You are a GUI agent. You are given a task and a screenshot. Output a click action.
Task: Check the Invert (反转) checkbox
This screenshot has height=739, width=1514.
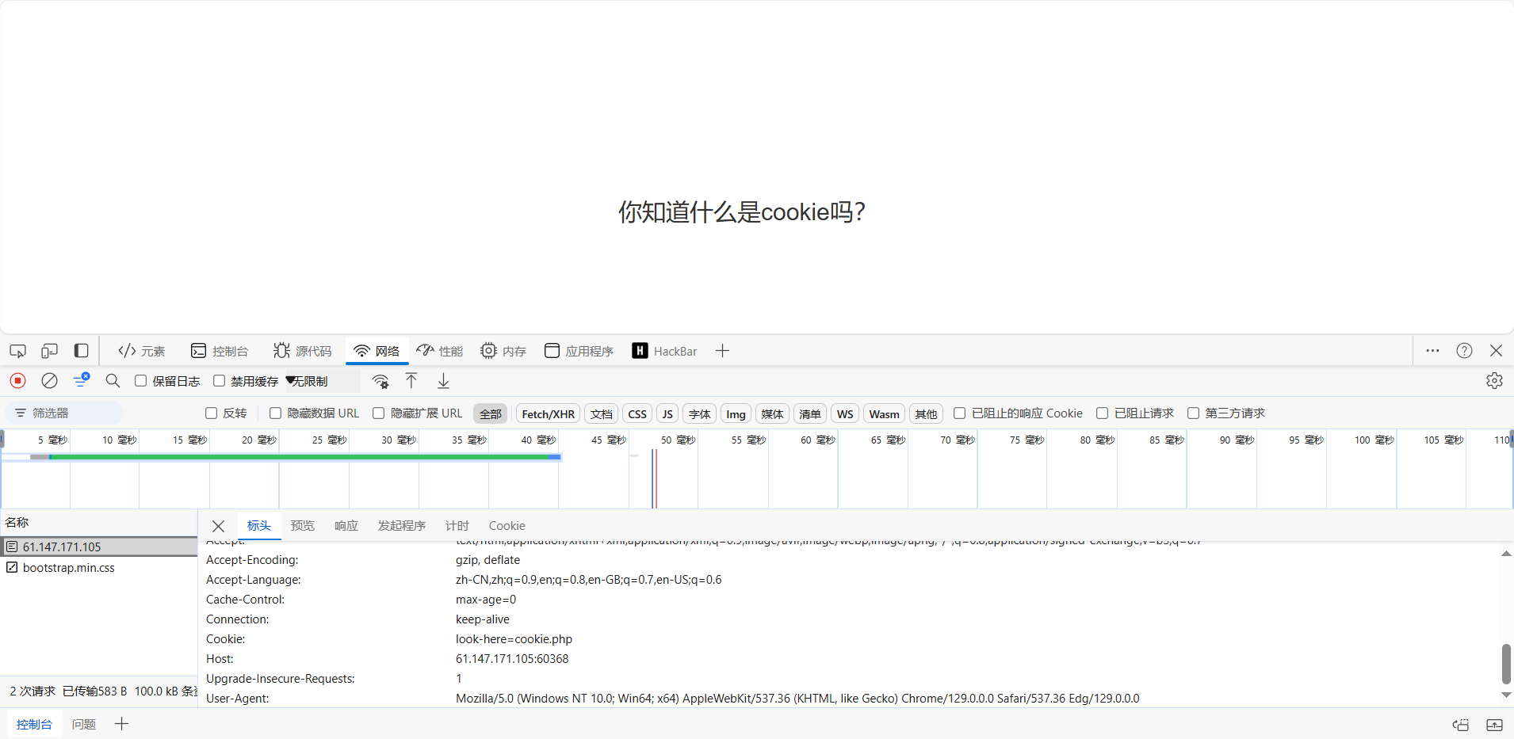click(211, 413)
